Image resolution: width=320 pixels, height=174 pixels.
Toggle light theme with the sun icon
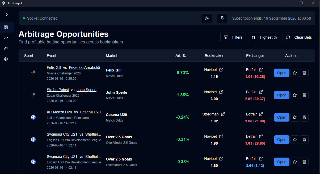207,18
